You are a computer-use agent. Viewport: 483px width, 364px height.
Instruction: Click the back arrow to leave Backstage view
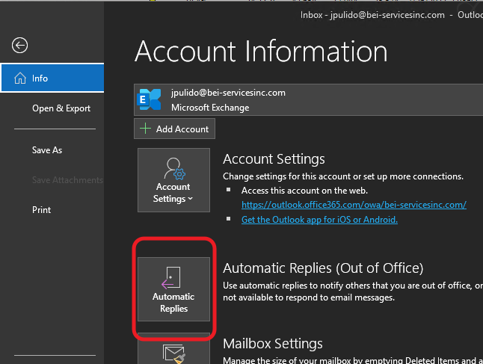(19, 46)
